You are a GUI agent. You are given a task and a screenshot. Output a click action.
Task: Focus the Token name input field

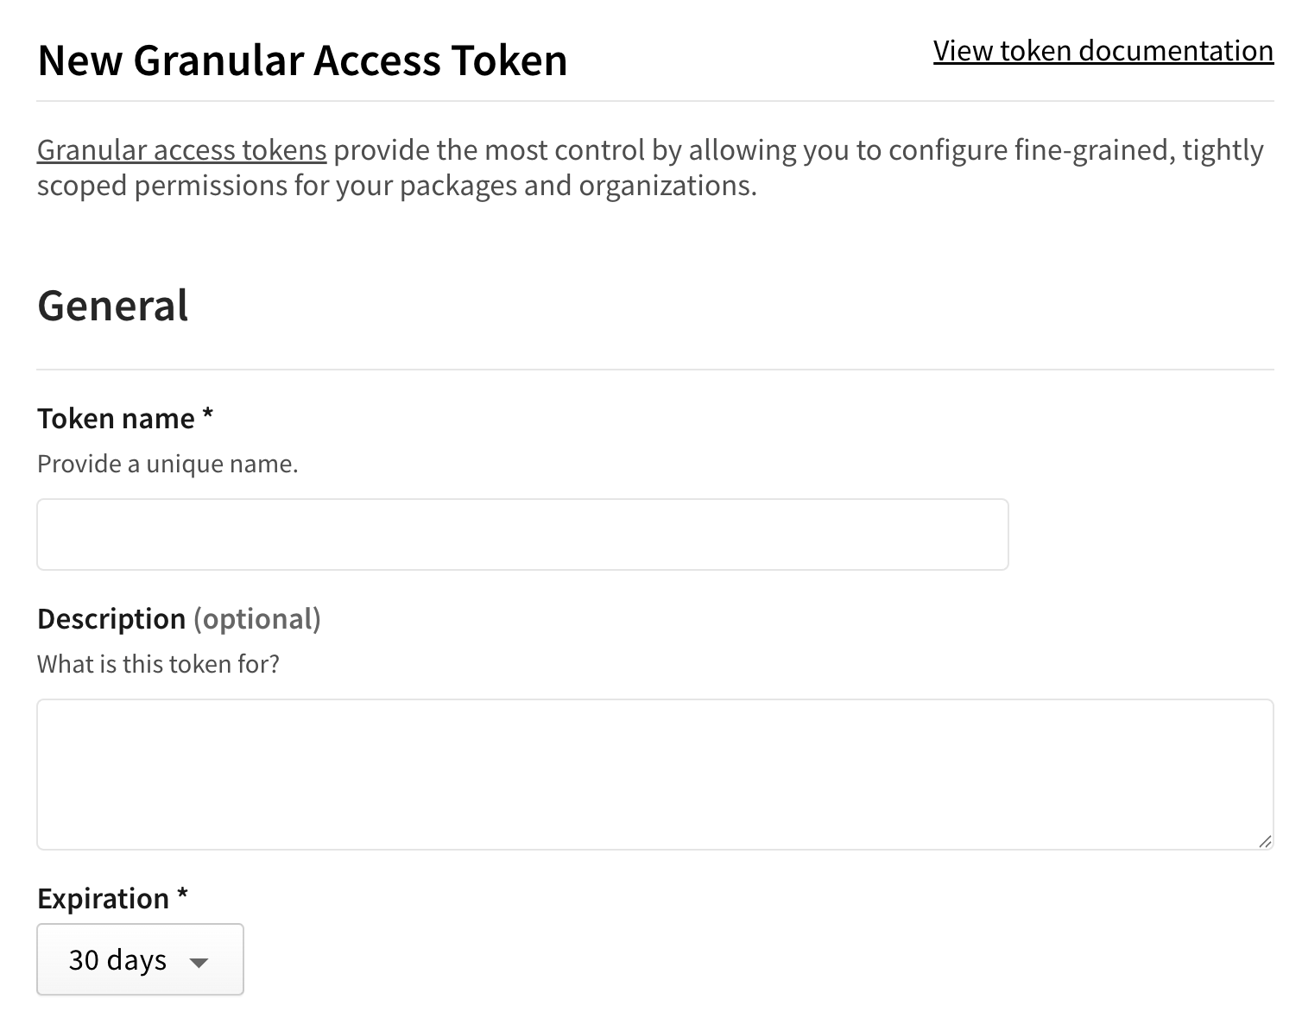tap(522, 534)
